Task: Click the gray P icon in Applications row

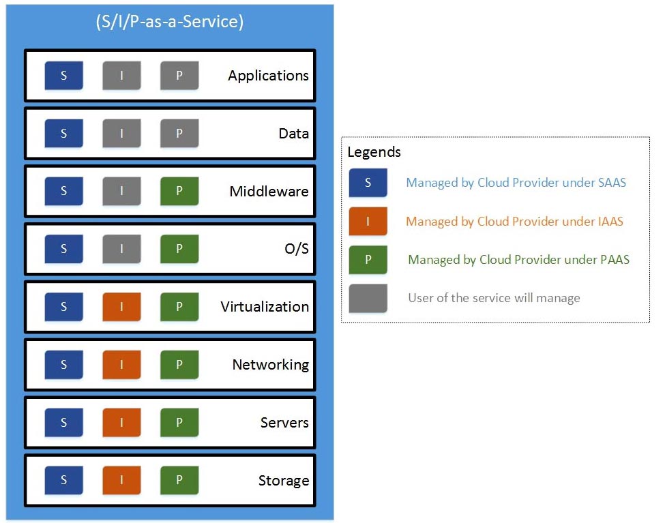Action: point(179,76)
